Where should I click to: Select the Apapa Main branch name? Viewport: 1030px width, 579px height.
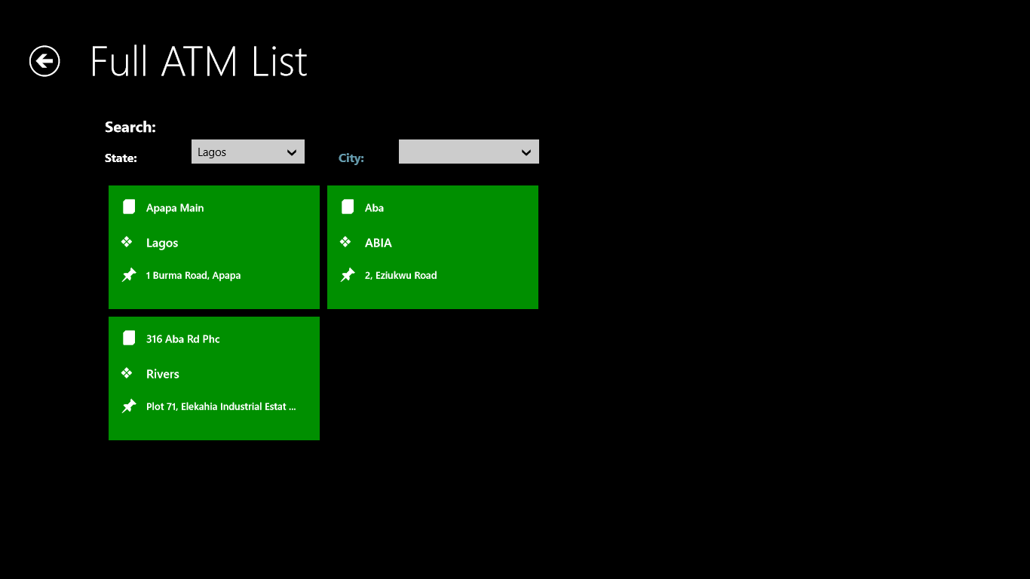[175, 208]
